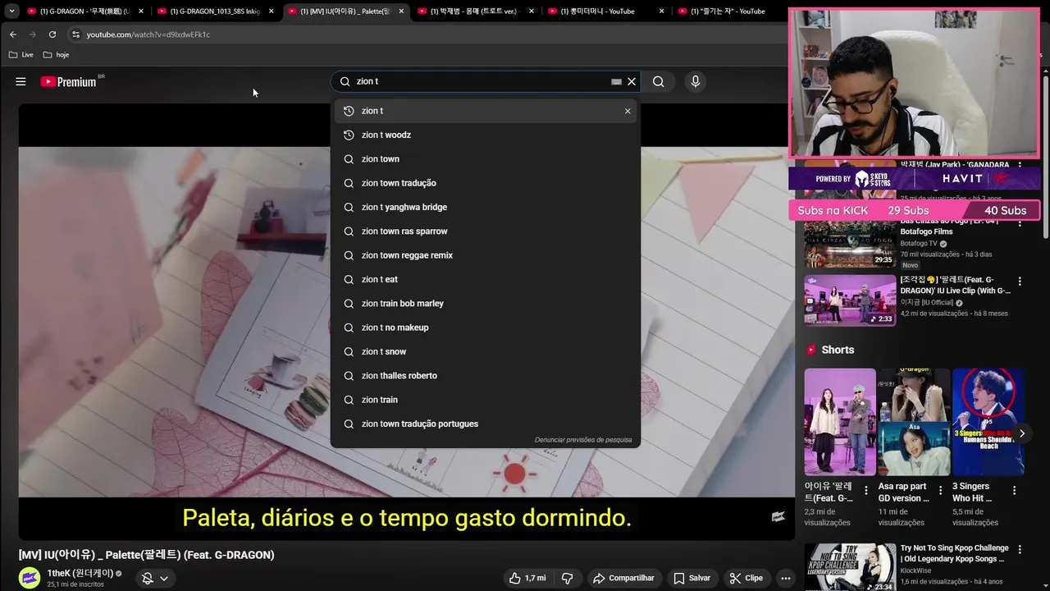Viewport: 1050px width, 591px height.
Task: Select suggestion 'zion town tradução portugues'
Action: pos(486,424)
